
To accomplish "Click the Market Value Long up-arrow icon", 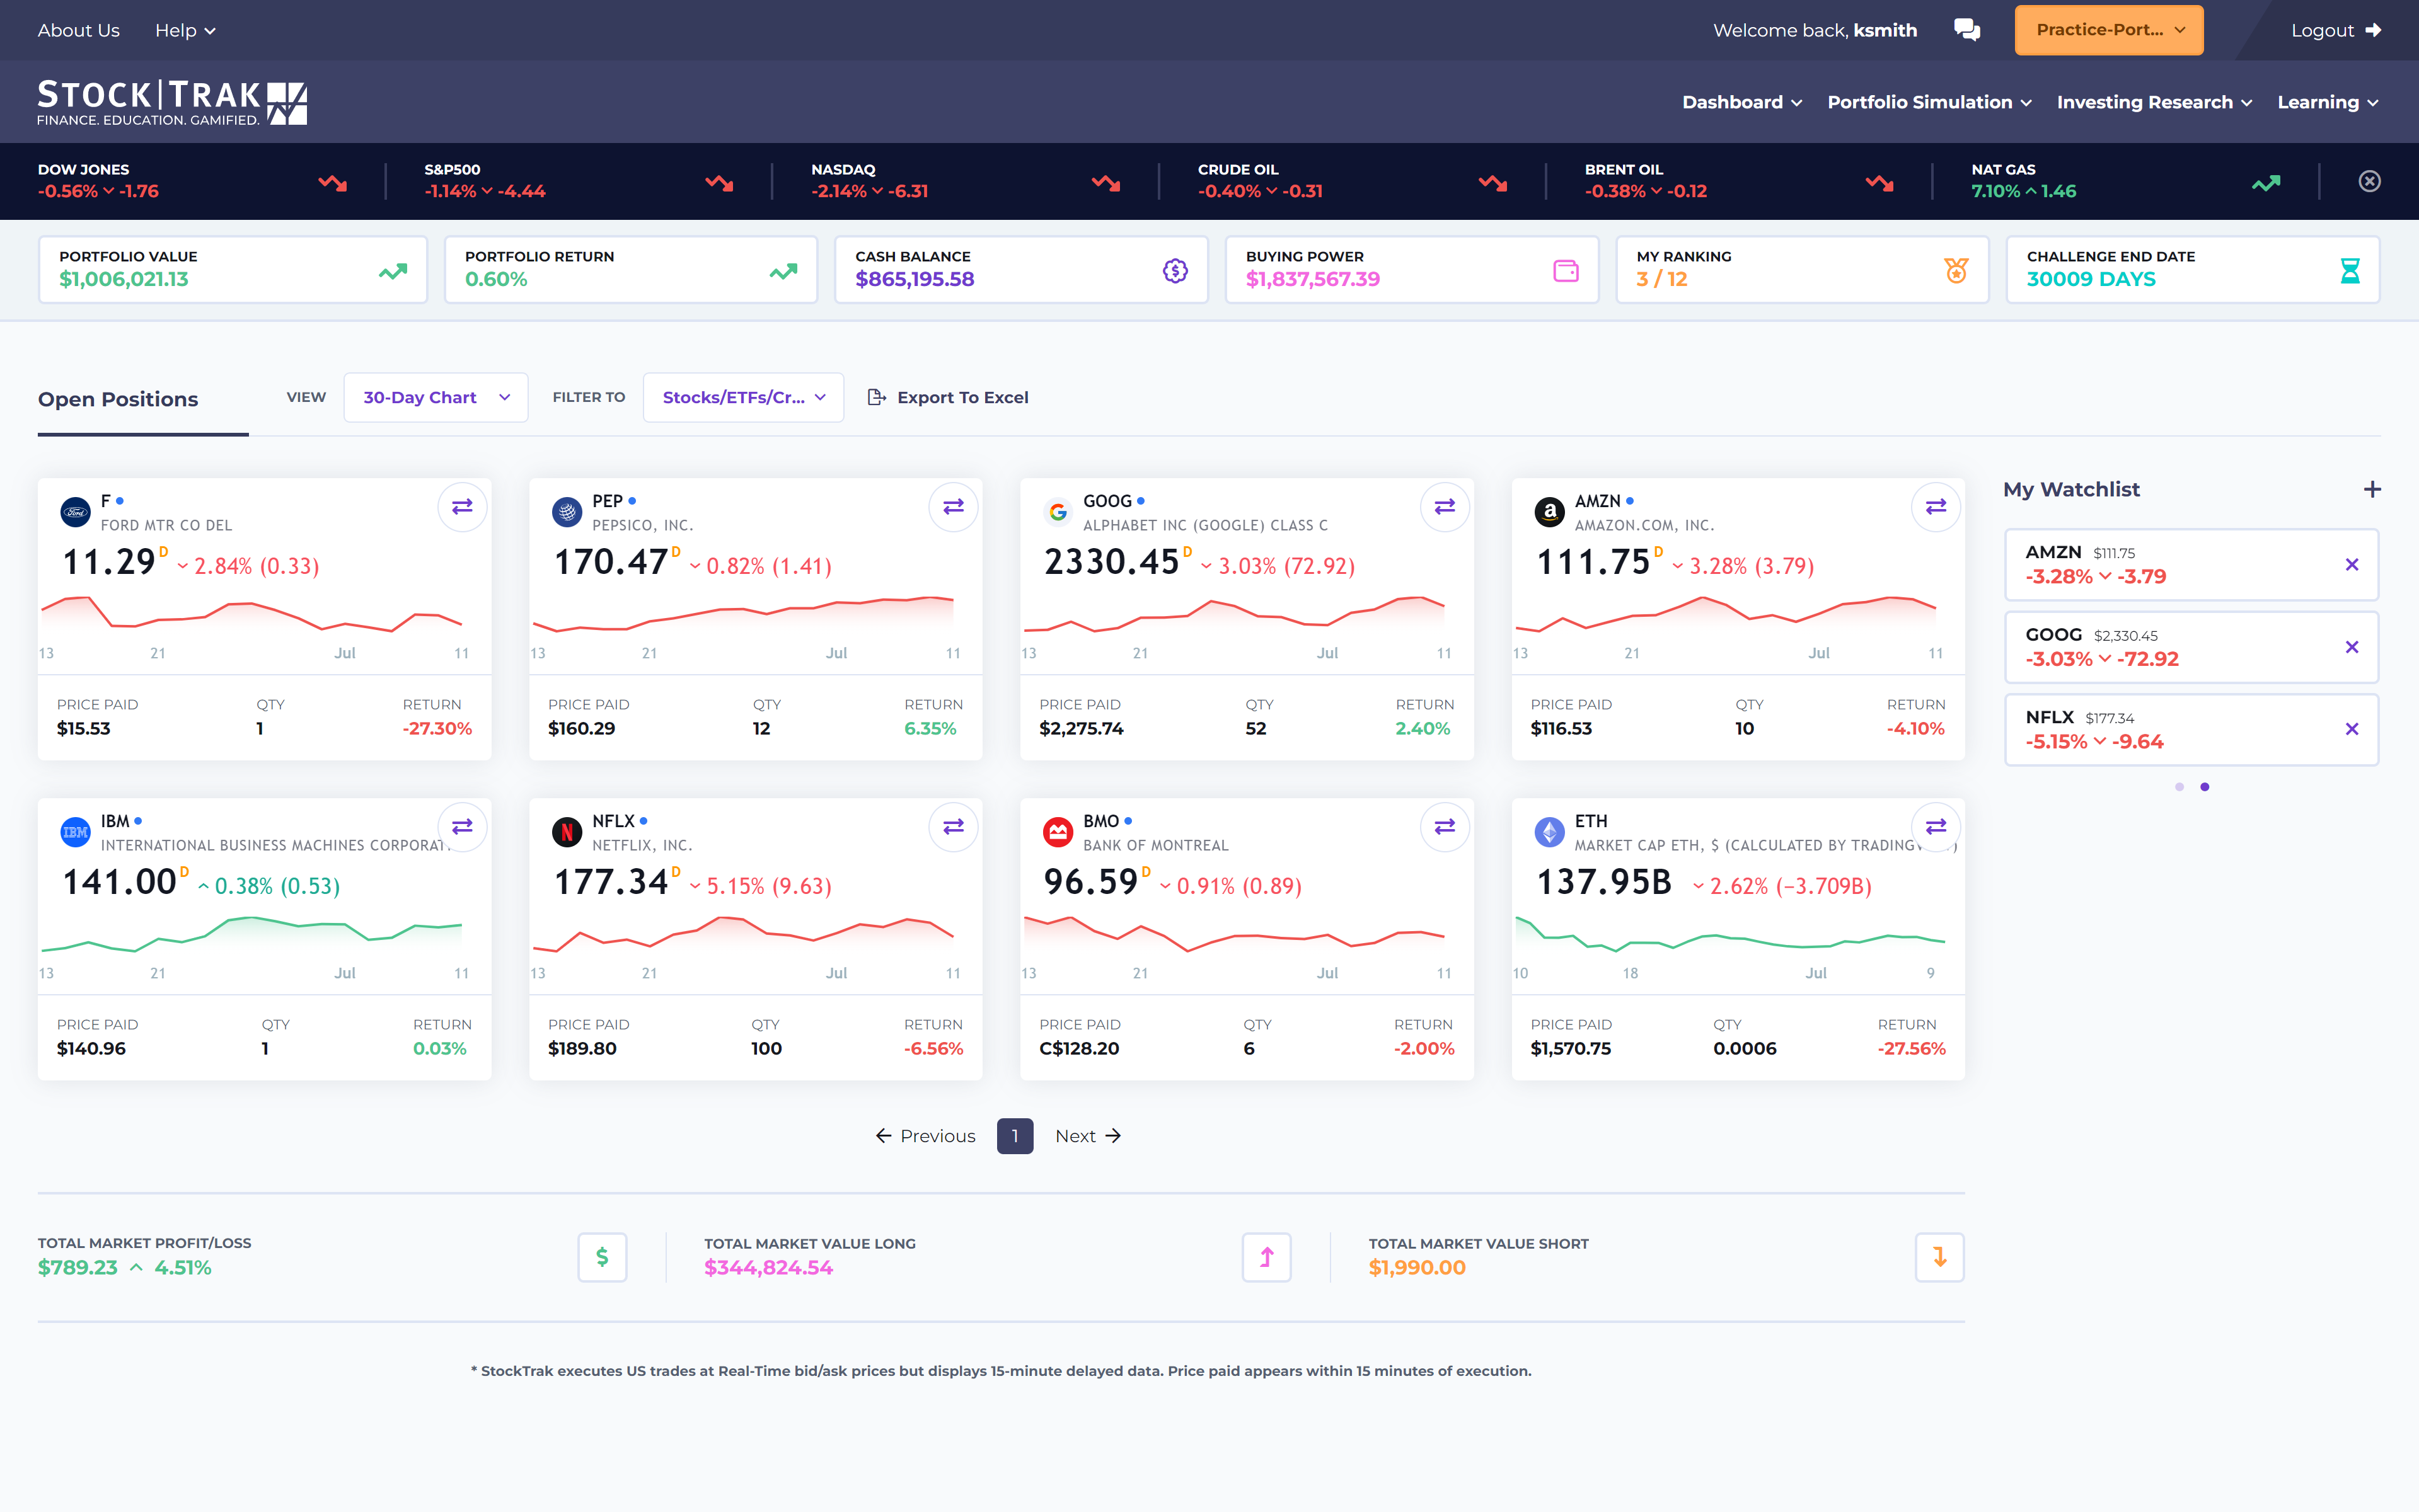I will point(1266,1257).
